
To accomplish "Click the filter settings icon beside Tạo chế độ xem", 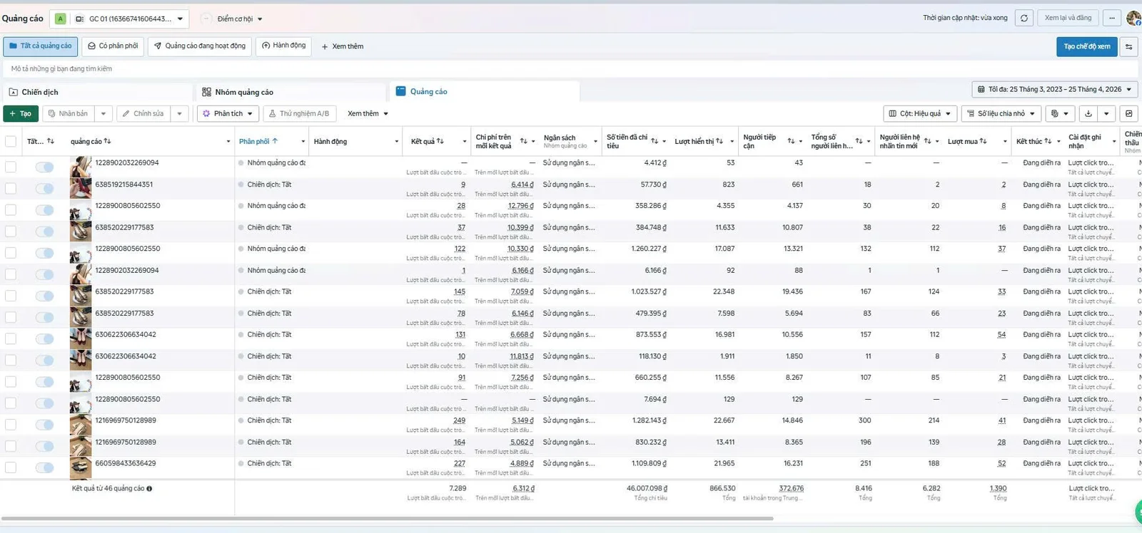I will click(x=1128, y=46).
